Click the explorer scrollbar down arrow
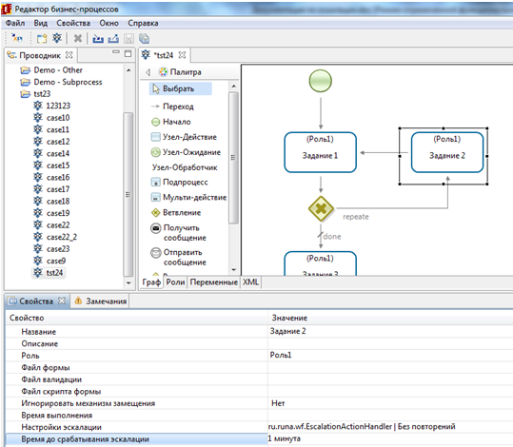Viewport: 513px width, 447px height. pyautogui.click(x=128, y=282)
